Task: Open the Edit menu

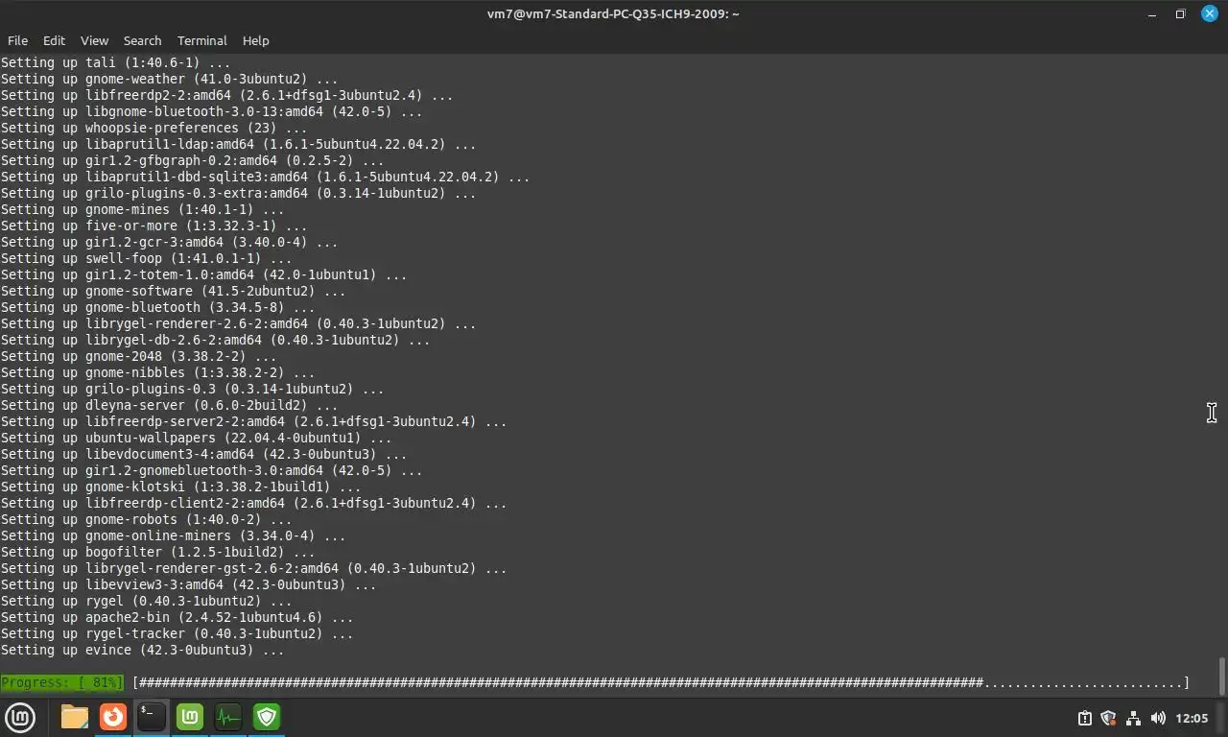Action: tap(54, 40)
